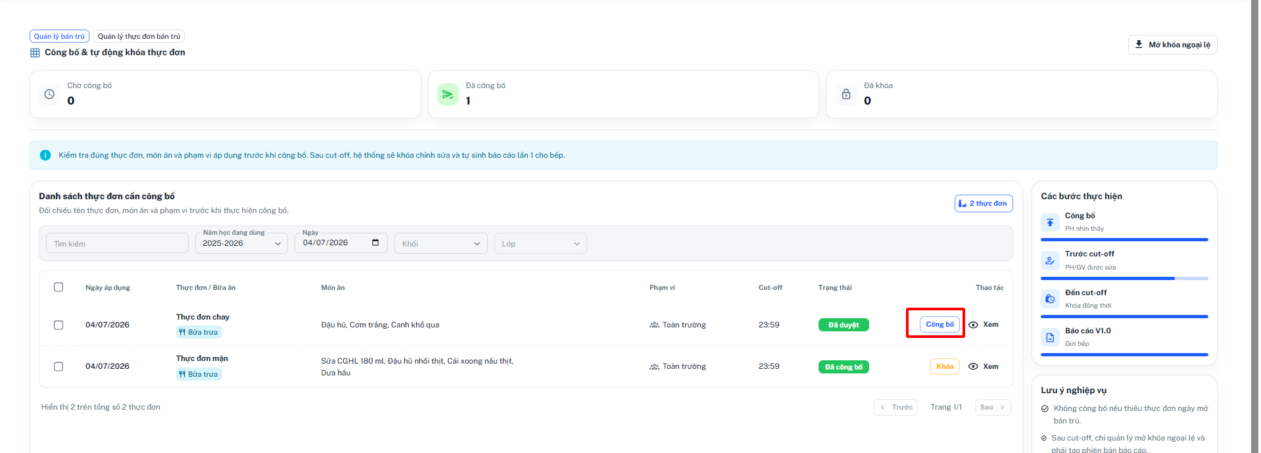1261x453 pixels.
Task: Go to previous page with the Trước button
Action: coord(895,408)
